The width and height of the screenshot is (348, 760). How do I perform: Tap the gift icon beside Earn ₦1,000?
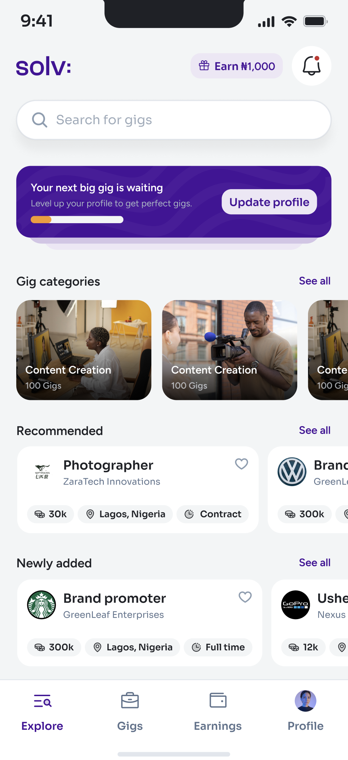tap(204, 66)
